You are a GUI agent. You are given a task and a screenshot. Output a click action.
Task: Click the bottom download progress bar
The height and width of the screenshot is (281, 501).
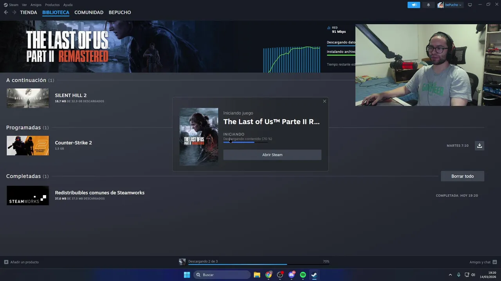point(259,265)
